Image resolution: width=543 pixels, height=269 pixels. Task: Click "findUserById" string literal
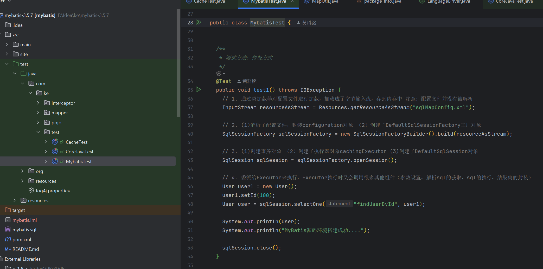(375, 204)
